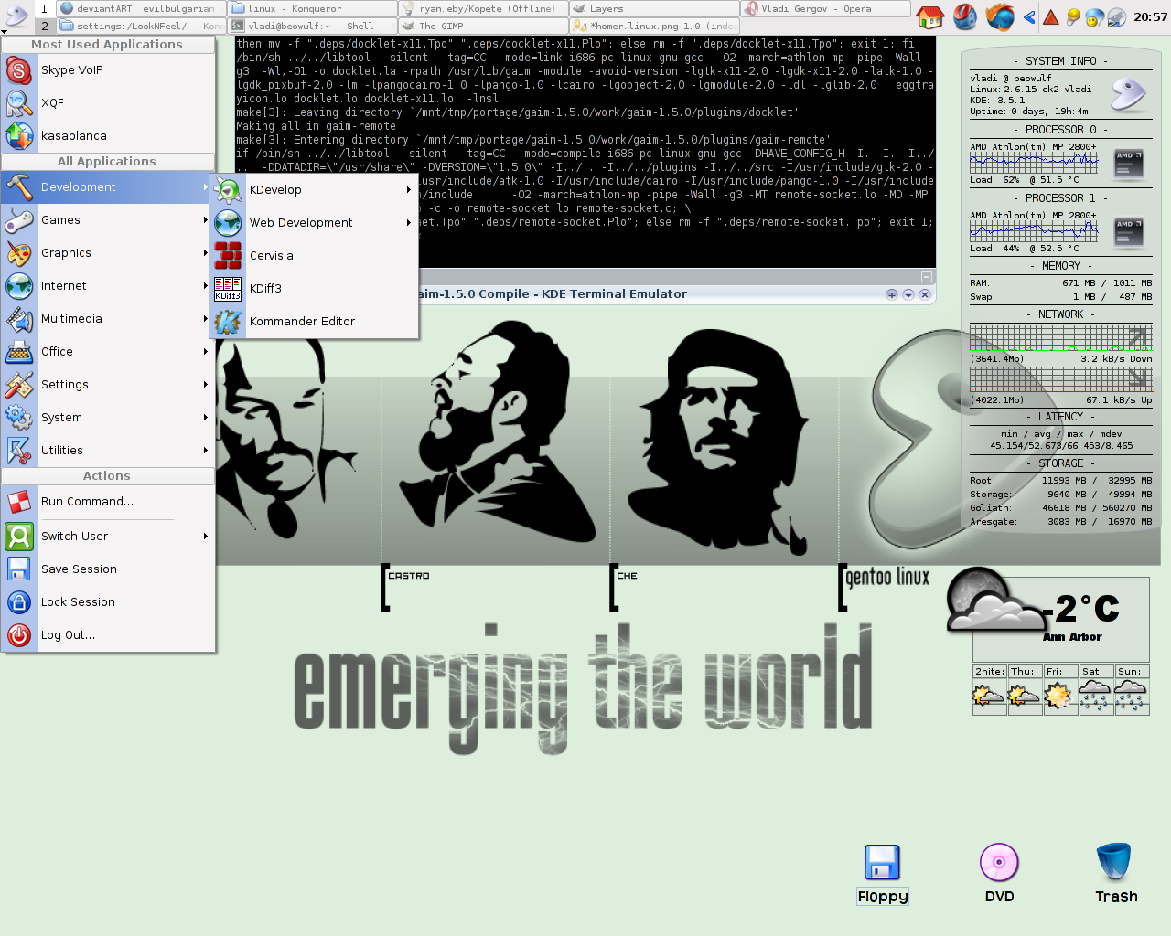This screenshot has height=936, width=1171.
Task: Launch KDiff3 from Development submenu
Action: pyautogui.click(x=314, y=289)
